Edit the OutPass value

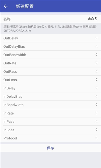click(96, 71)
